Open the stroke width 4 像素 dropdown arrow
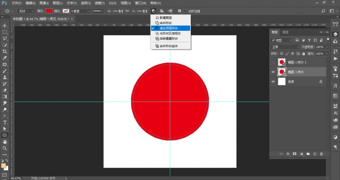340x180 pixels. [89, 11]
